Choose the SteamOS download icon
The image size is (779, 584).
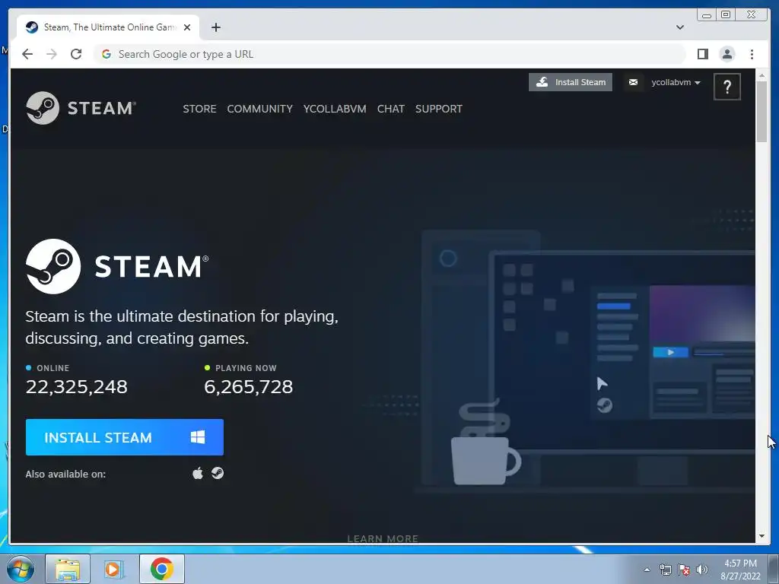click(x=218, y=473)
